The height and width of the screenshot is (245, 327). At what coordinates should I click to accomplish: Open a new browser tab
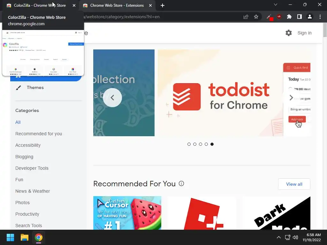point(163,6)
